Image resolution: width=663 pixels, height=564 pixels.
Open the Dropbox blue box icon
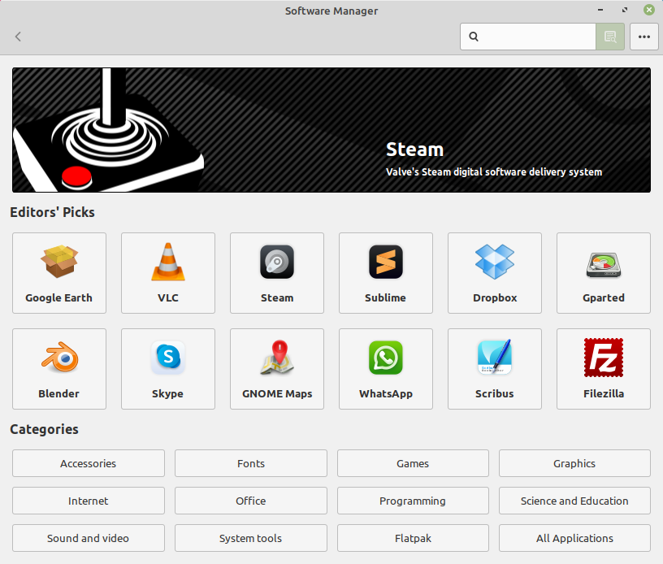[x=495, y=262]
